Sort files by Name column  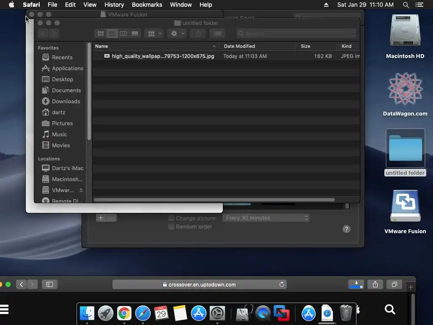point(156,46)
